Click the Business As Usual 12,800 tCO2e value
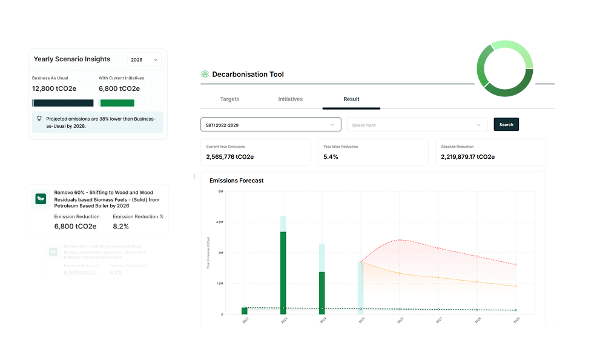Viewport: 597px width, 343px height. 54,89
